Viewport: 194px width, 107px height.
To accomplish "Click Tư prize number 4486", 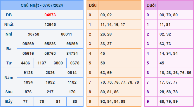I will (x=25, y=63).
